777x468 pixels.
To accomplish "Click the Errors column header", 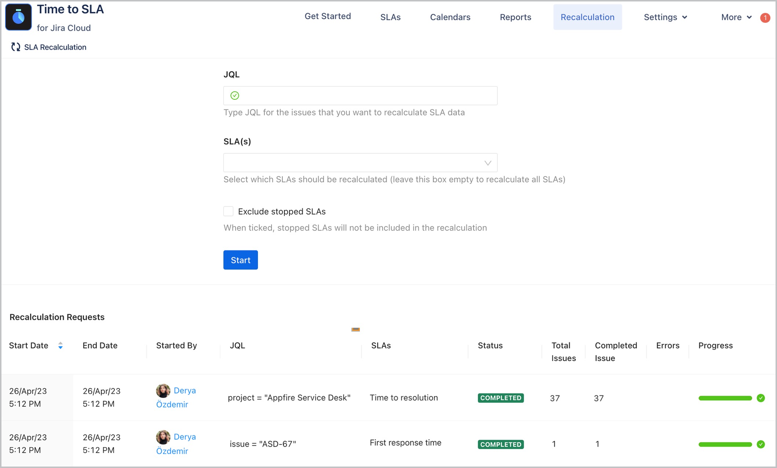I will 668,345.
